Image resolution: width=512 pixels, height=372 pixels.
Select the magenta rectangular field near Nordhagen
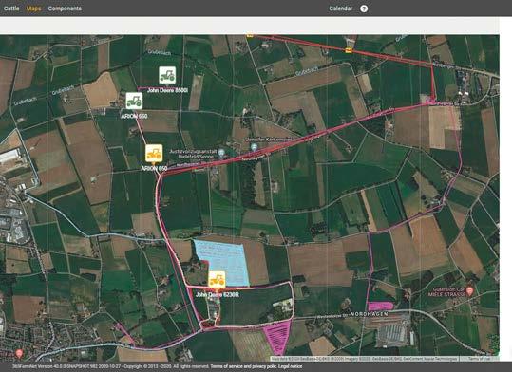point(381,307)
